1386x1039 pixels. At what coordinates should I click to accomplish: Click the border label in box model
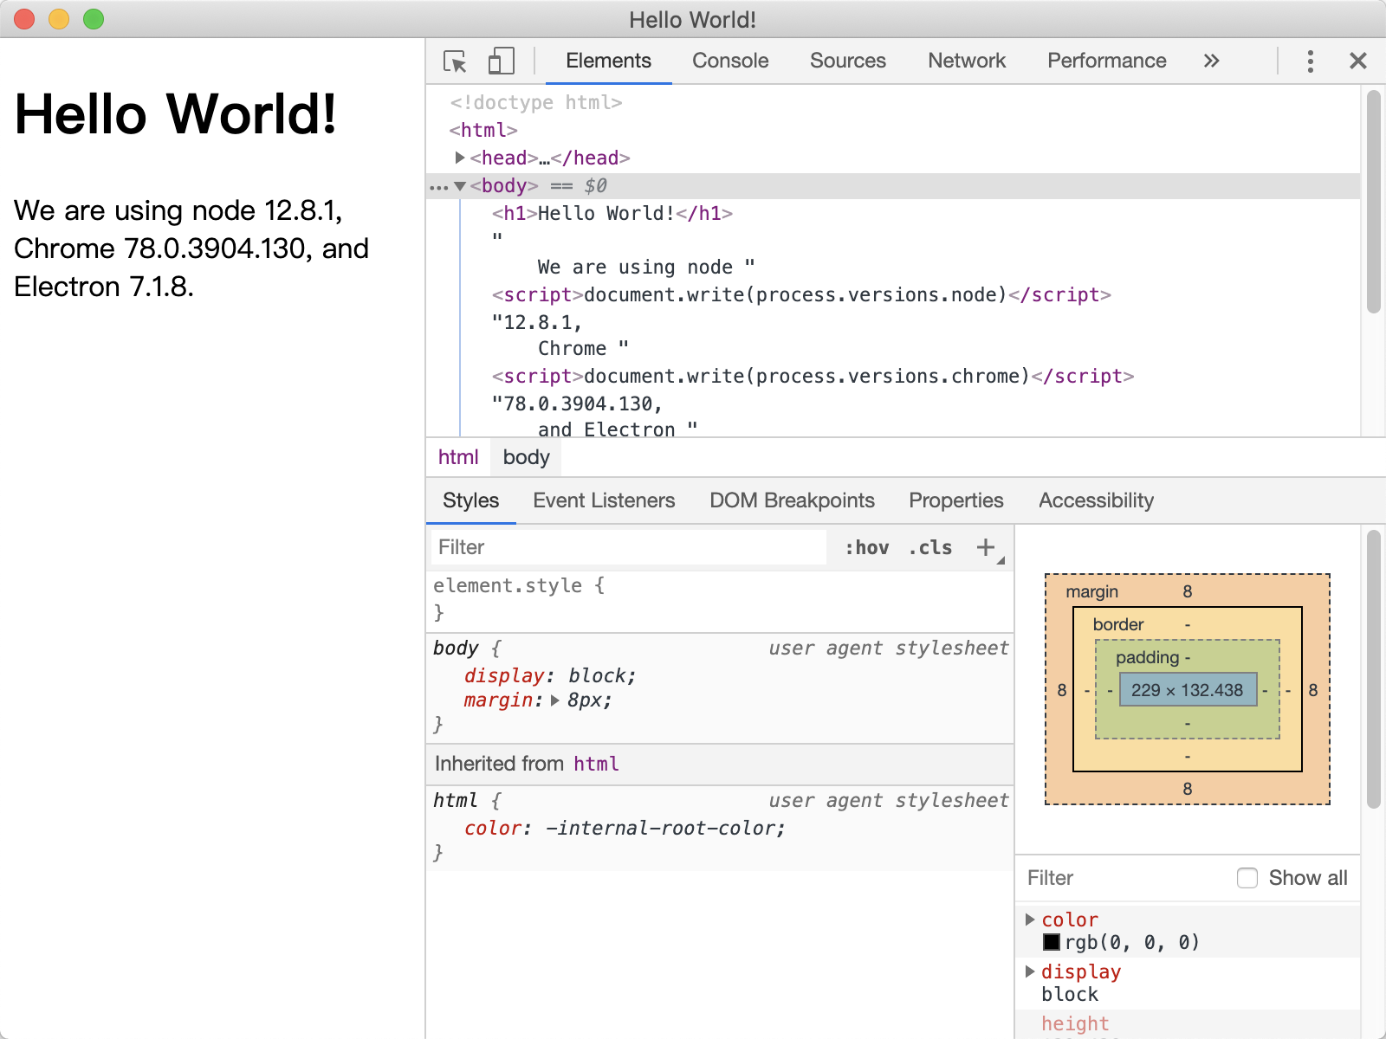pos(1117,624)
